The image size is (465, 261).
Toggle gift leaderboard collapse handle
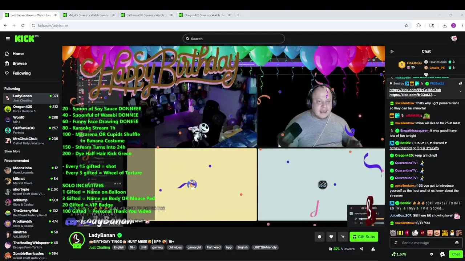pyautogui.click(x=426, y=75)
